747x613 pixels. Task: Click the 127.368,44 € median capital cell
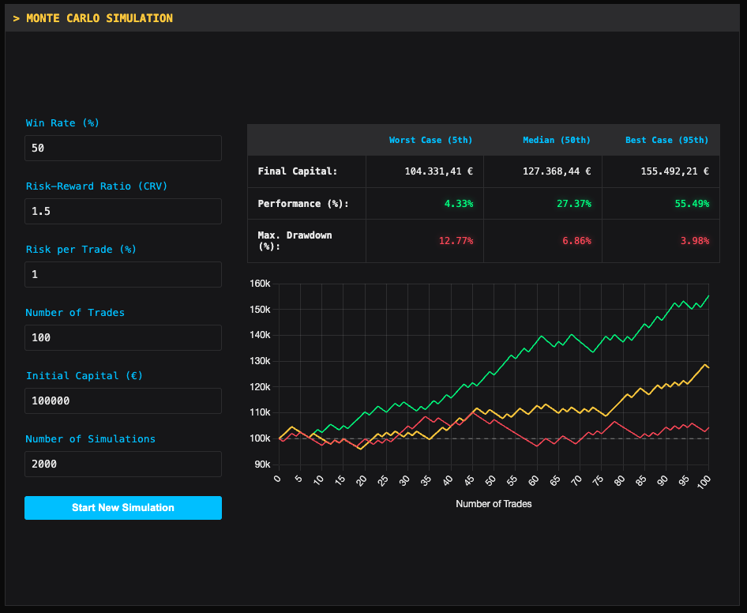click(x=556, y=171)
